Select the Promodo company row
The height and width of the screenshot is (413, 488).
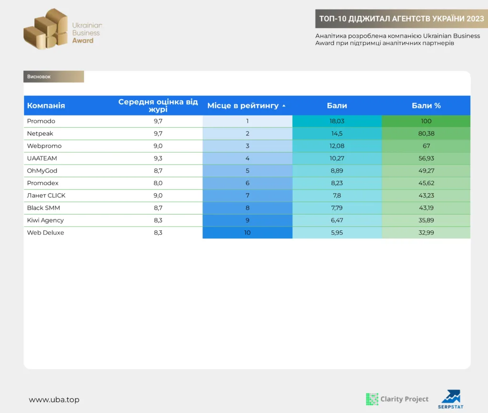pos(247,121)
